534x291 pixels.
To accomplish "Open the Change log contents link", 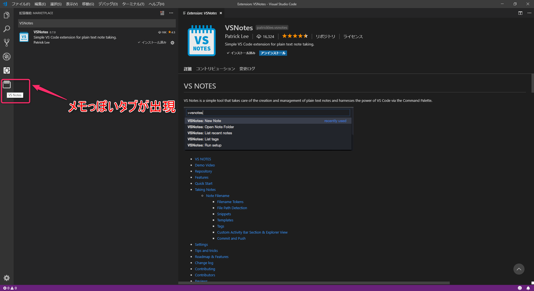I will pos(204,263).
